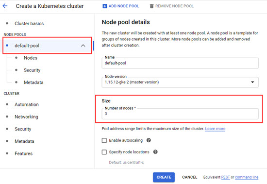Click the ADD NODE POOL label
The height and width of the screenshot is (184, 267).
pos(124,6)
